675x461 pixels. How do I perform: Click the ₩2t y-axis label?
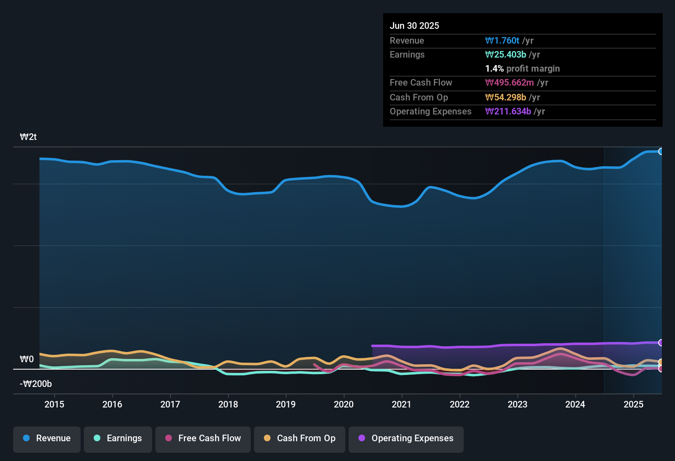pyautogui.click(x=28, y=137)
